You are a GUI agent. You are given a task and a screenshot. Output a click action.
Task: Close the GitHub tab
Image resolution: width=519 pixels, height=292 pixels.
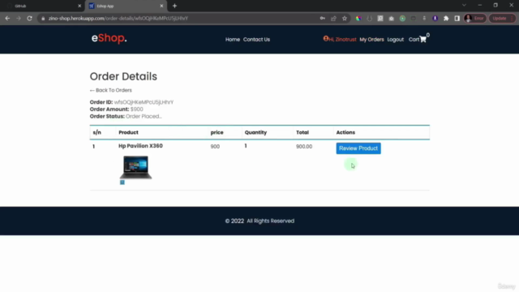[x=79, y=6]
